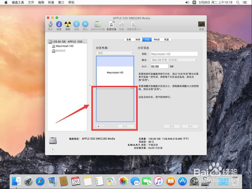Open the 分区布局 (当前) layout dropdown

point(115,53)
